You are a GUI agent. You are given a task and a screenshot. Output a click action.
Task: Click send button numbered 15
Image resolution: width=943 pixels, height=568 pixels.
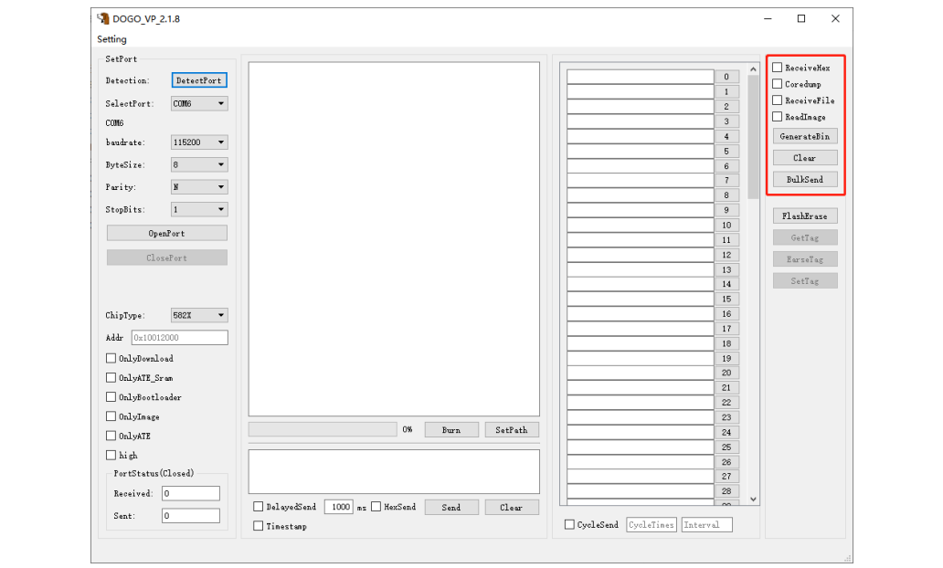tap(726, 299)
